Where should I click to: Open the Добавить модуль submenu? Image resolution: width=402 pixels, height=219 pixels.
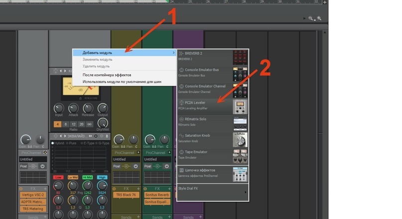coord(125,53)
